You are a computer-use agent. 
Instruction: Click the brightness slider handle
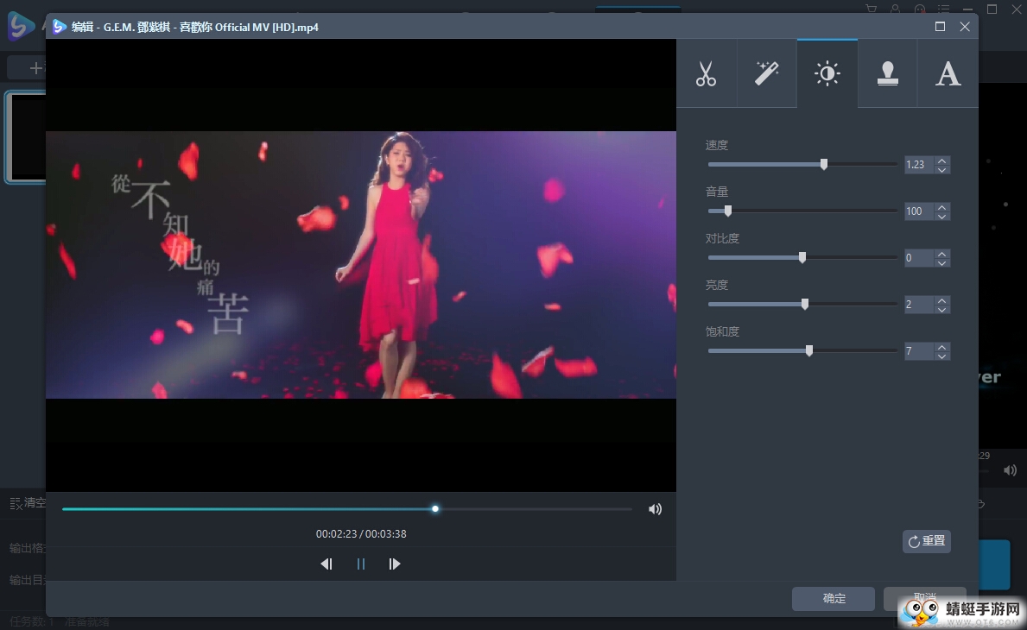tap(805, 304)
